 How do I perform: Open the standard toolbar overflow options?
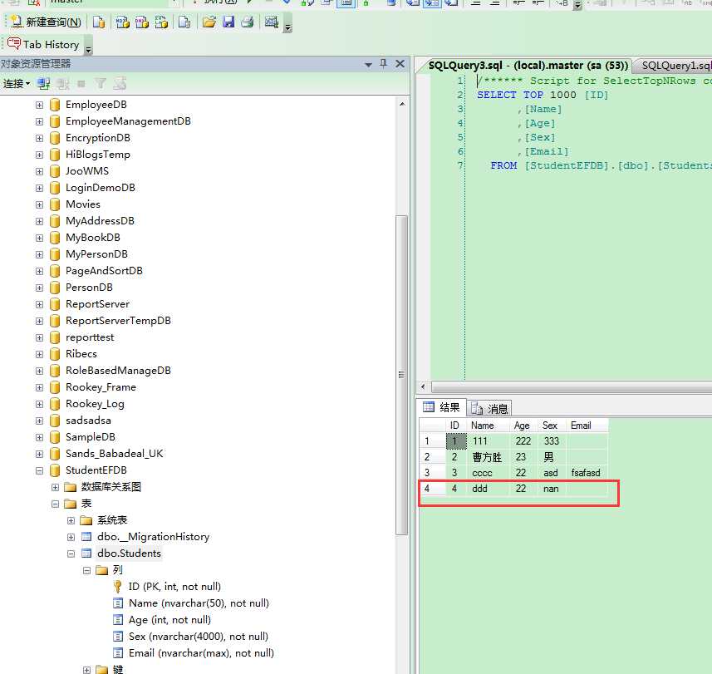coord(287,23)
